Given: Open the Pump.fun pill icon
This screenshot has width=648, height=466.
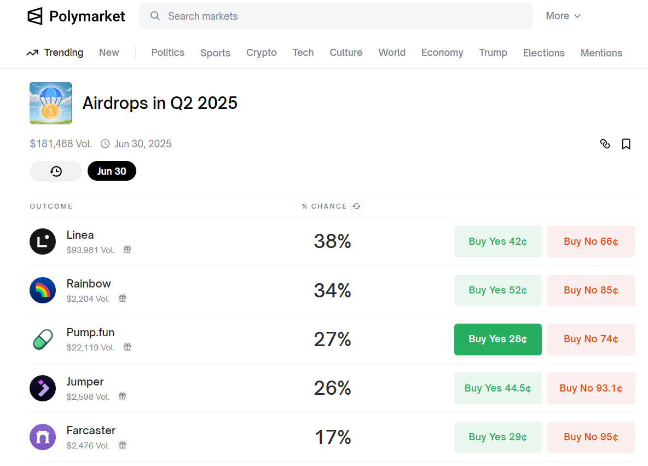Looking at the screenshot, I should (x=43, y=340).
